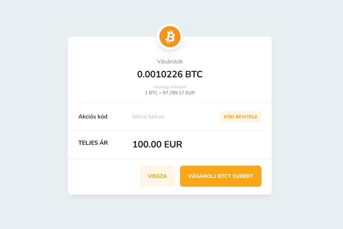Select the TELJES ÁR price row
343x229 pixels.
click(170, 144)
